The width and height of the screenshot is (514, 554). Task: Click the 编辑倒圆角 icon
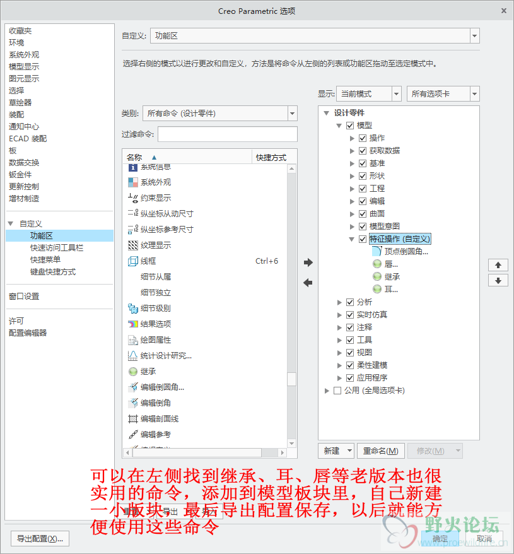(x=133, y=387)
